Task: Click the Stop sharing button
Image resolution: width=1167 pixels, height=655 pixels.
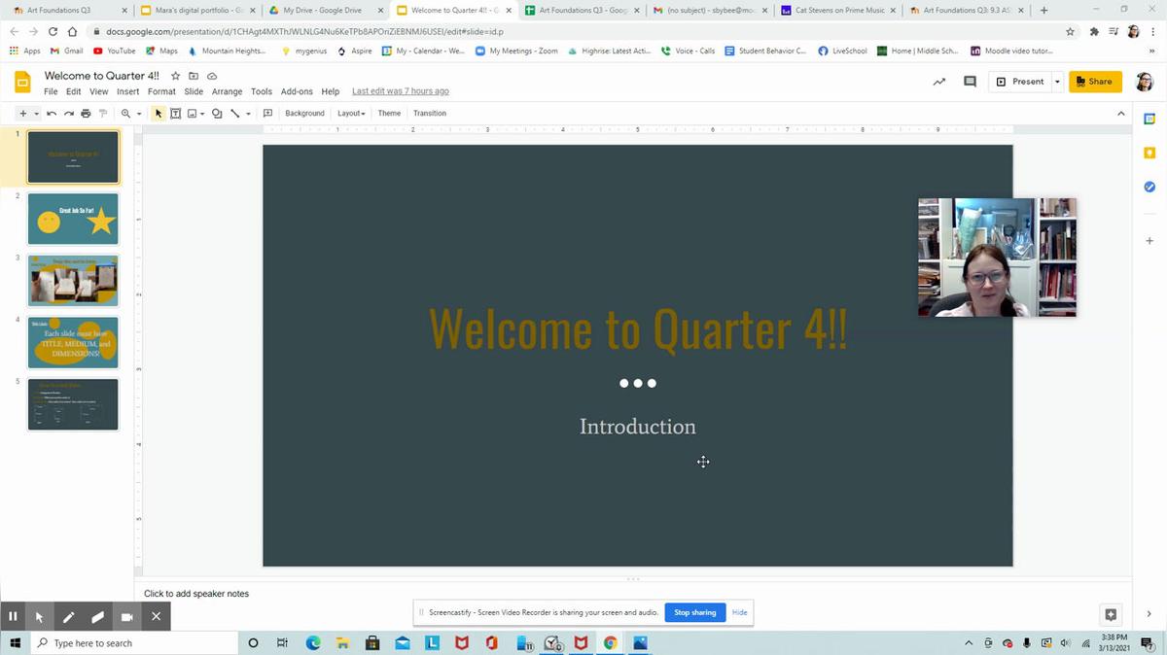Action: point(694,612)
